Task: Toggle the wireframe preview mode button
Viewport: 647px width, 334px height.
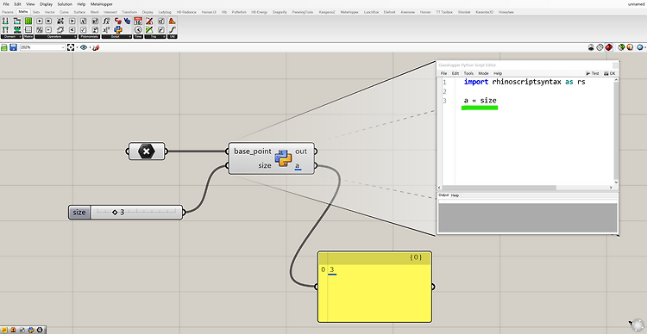Action: pyautogui.click(x=600, y=47)
